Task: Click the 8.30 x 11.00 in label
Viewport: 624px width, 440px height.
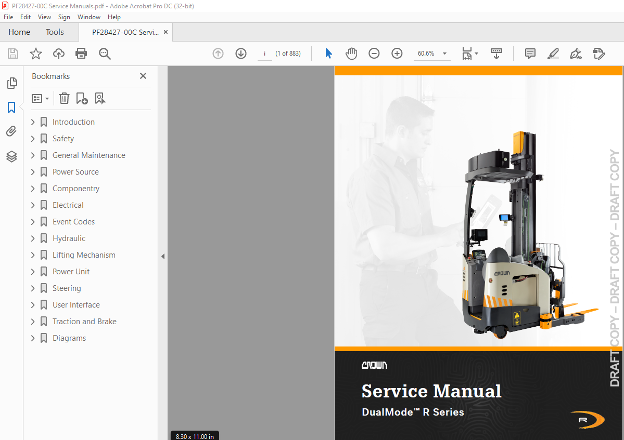Action: tap(195, 436)
